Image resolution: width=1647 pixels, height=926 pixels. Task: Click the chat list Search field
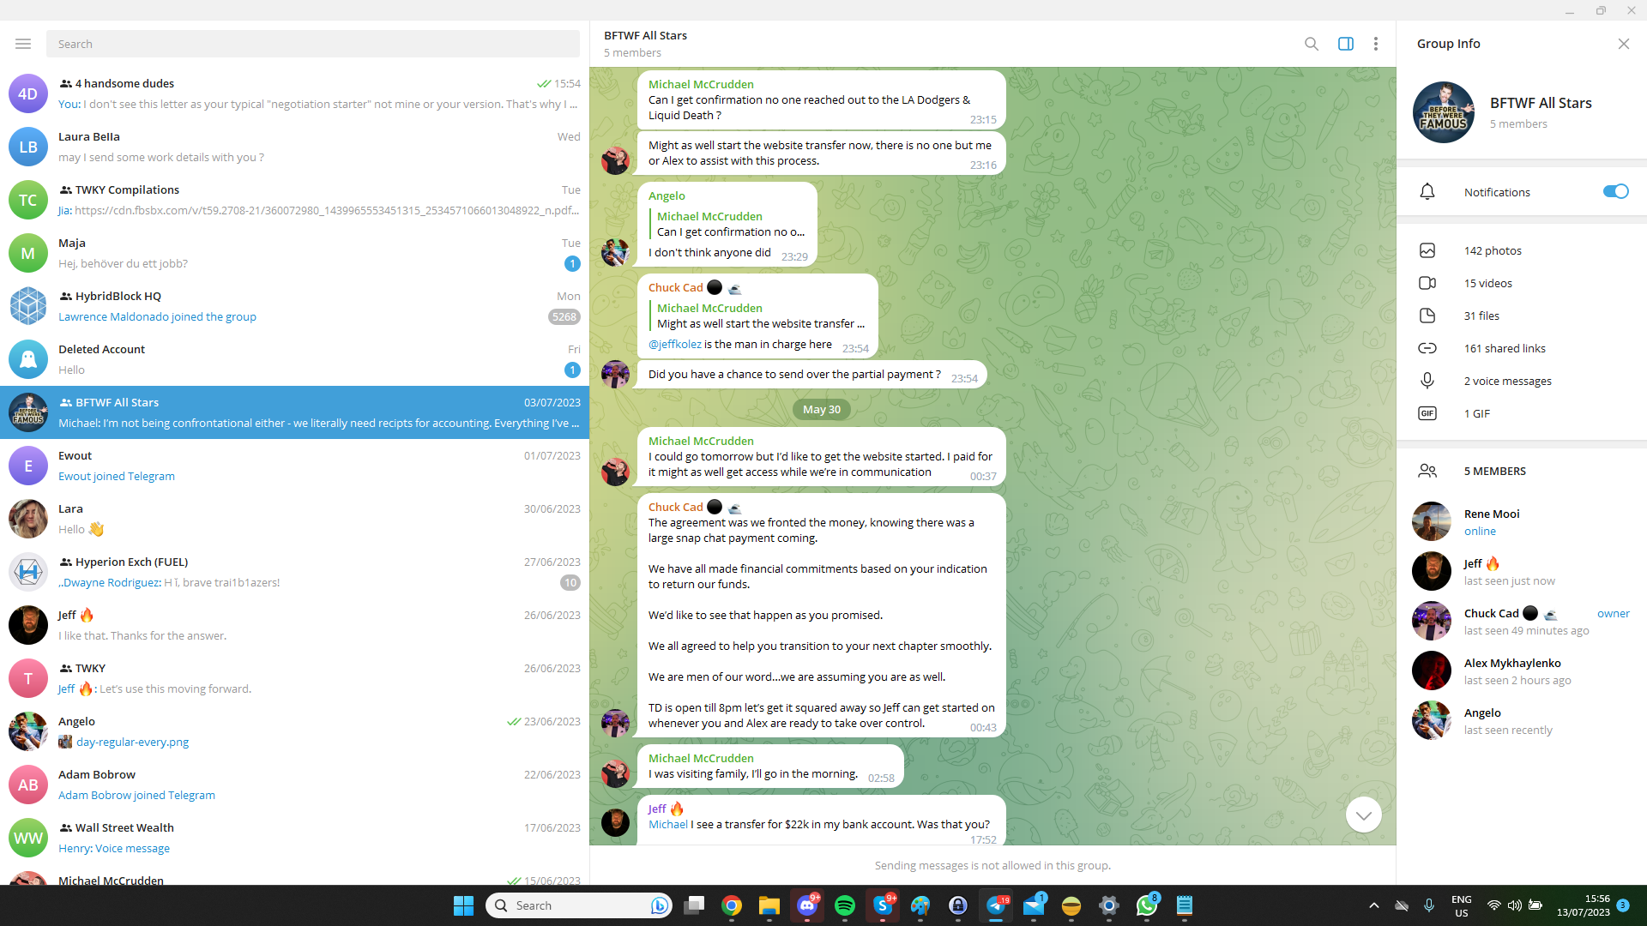(x=312, y=44)
